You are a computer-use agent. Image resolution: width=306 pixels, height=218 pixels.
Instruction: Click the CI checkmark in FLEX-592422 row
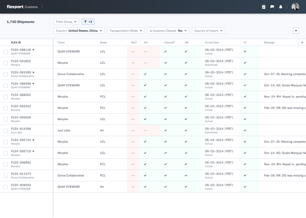245,108
